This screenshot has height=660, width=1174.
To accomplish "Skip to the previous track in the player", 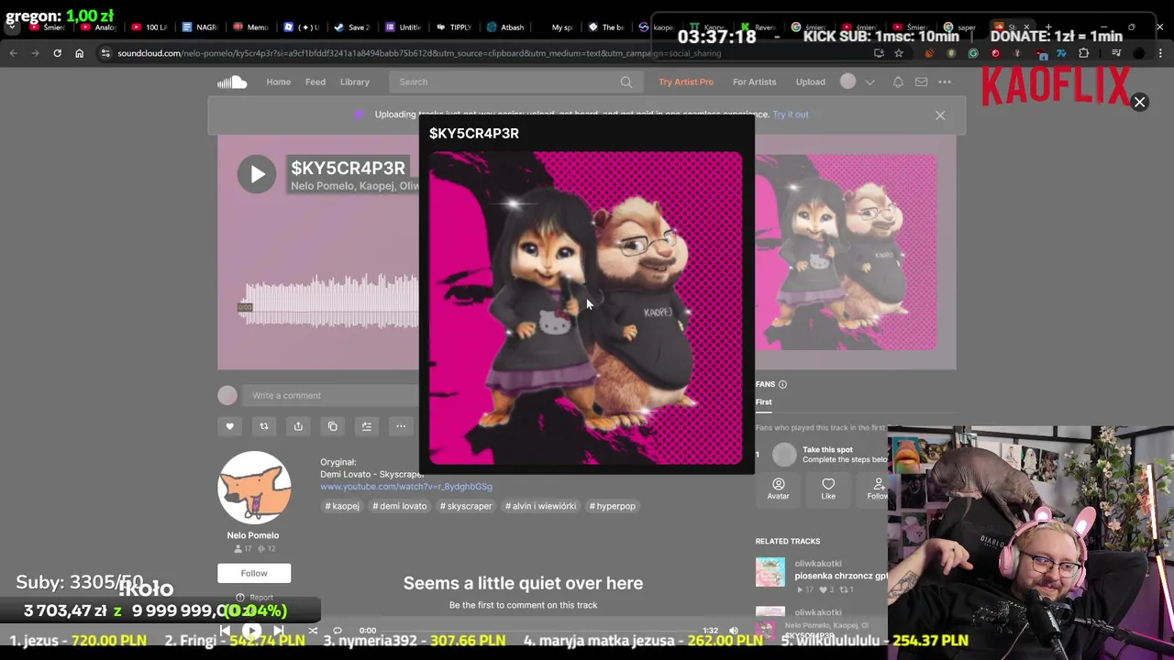I will click(226, 631).
